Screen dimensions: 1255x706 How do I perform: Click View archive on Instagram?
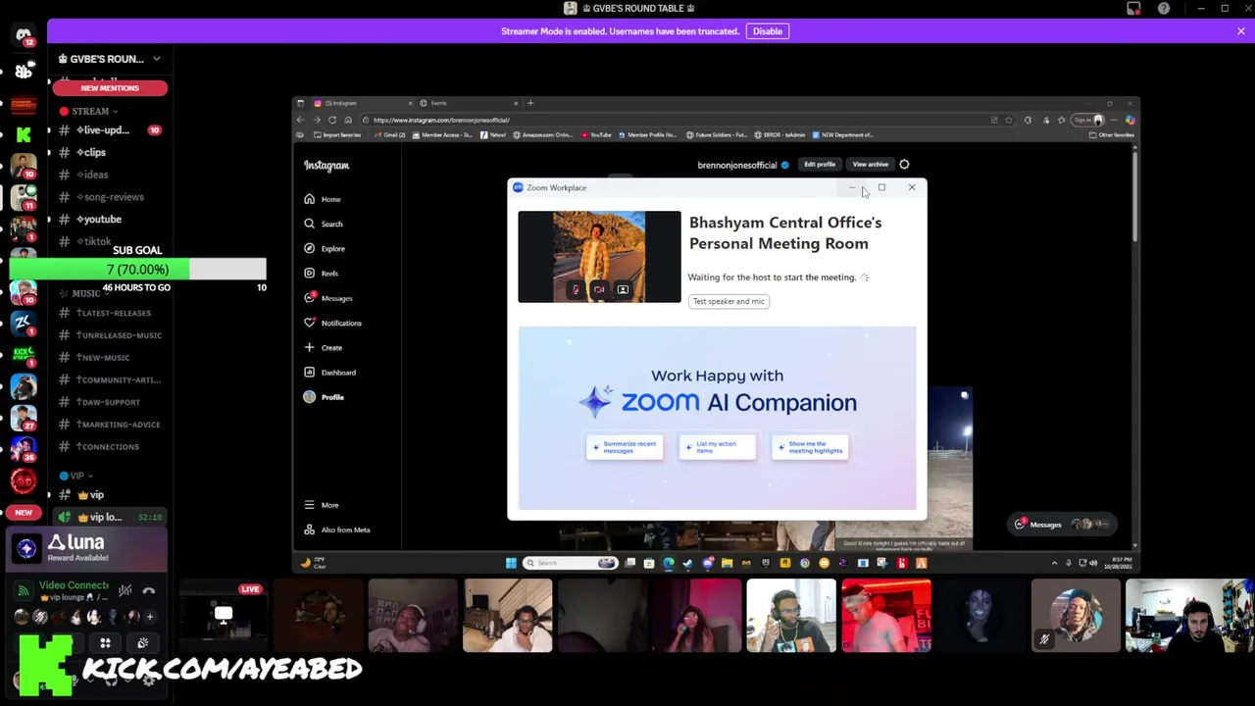point(870,165)
